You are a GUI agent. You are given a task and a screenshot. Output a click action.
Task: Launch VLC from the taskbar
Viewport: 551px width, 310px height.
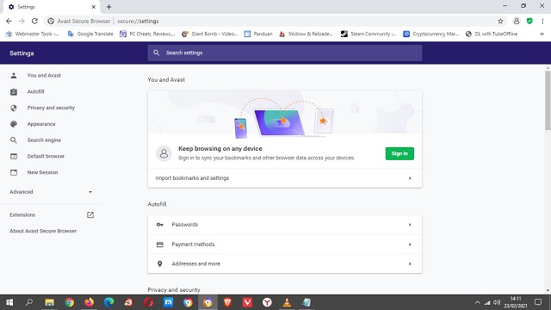[x=287, y=302]
